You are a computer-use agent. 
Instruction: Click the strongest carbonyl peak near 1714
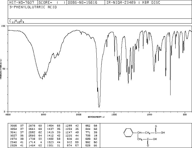pos(99,107)
